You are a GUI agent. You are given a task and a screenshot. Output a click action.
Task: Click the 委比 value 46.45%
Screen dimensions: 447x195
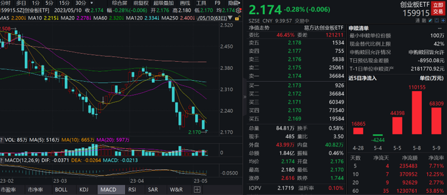click(285, 35)
